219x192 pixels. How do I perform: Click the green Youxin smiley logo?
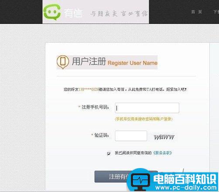pyautogui.click(x=52, y=12)
